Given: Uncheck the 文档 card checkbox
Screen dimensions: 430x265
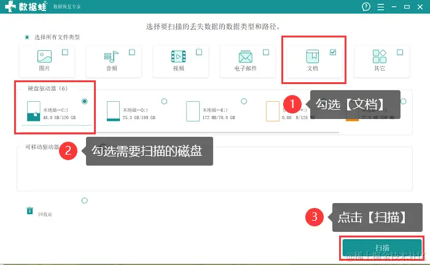Looking at the screenshot, I should pyautogui.click(x=333, y=52).
